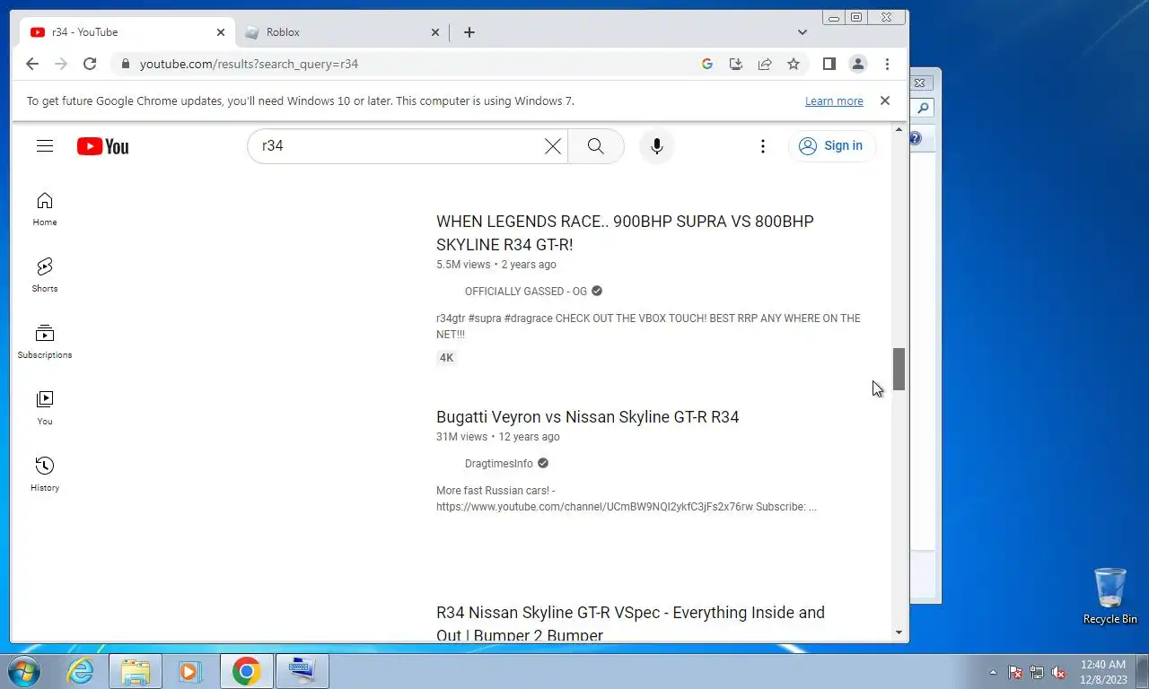The height and width of the screenshot is (689, 1149).
Task: Open Windows Explorer from taskbar
Action: click(x=136, y=671)
